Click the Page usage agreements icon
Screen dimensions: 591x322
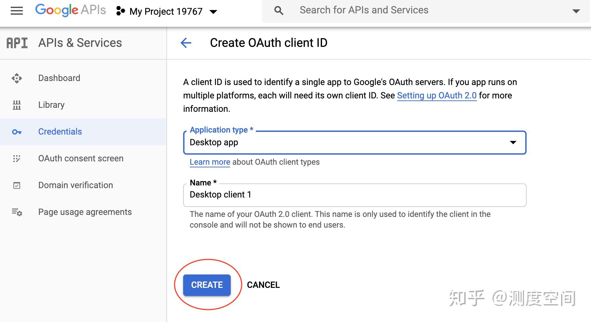point(17,212)
